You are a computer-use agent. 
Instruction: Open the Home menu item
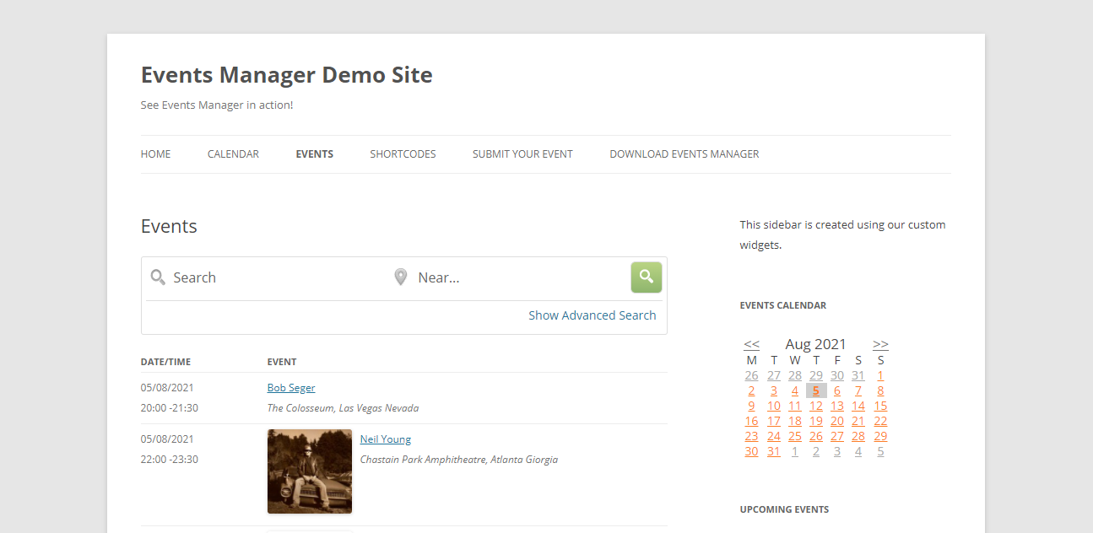pos(155,154)
